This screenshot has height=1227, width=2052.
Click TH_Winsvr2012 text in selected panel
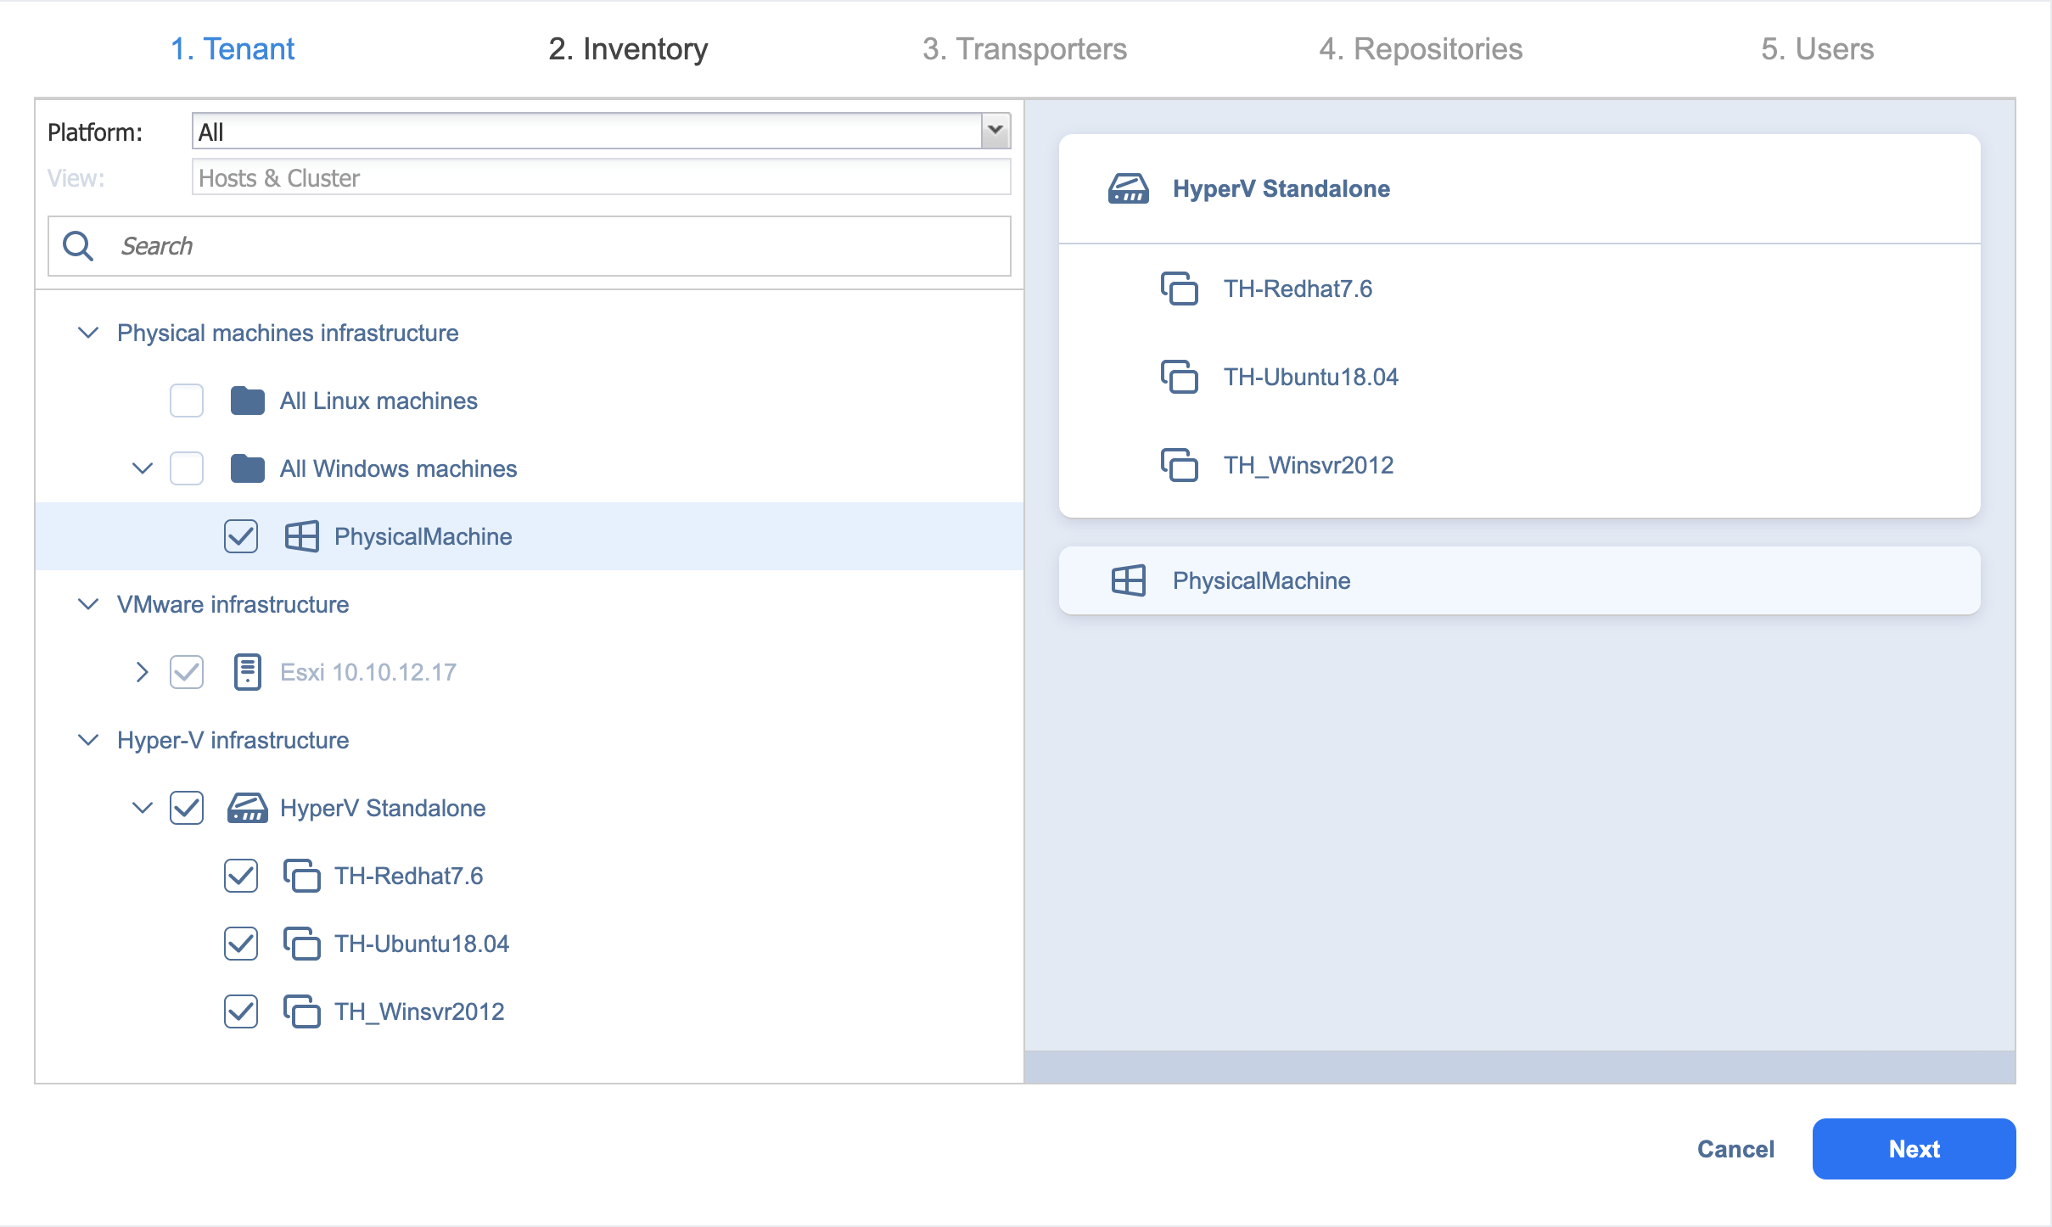click(1309, 465)
